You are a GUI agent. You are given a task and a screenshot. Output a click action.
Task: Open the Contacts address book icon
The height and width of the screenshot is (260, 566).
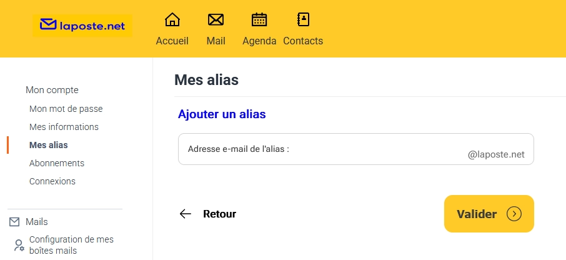click(x=303, y=20)
